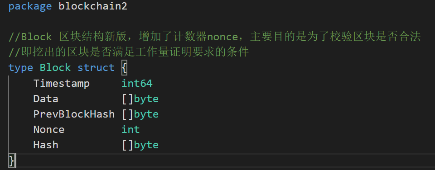Click the struct keyword
Viewport: 435px width, 170px height.
pos(96,67)
